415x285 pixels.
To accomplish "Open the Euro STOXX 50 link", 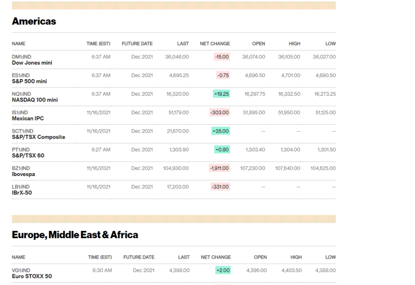I will pyautogui.click(x=32, y=276).
